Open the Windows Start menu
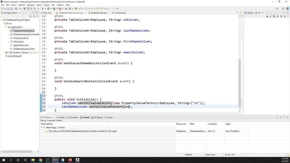 [3, 160]
